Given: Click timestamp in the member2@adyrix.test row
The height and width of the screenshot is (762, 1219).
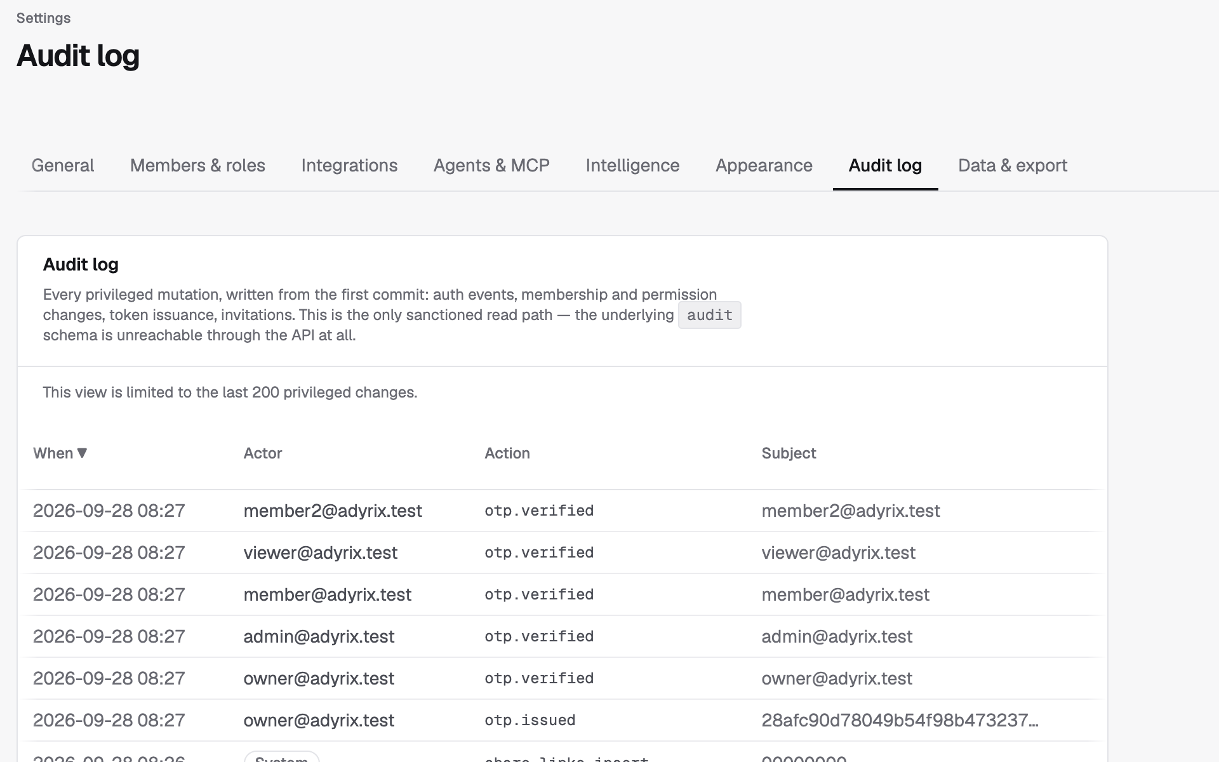Looking at the screenshot, I should click(109, 511).
